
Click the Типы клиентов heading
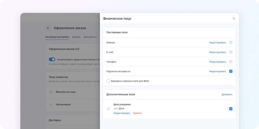click(x=58, y=77)
